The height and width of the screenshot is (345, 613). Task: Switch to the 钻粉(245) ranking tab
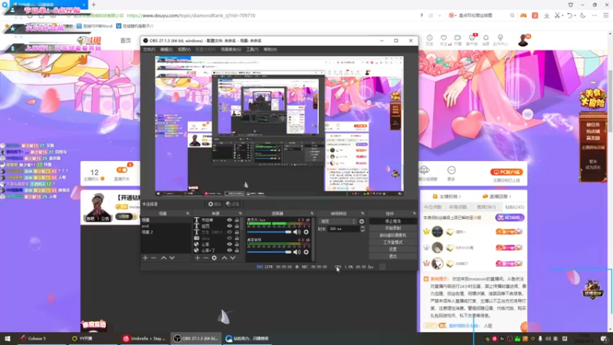[514, 207]
